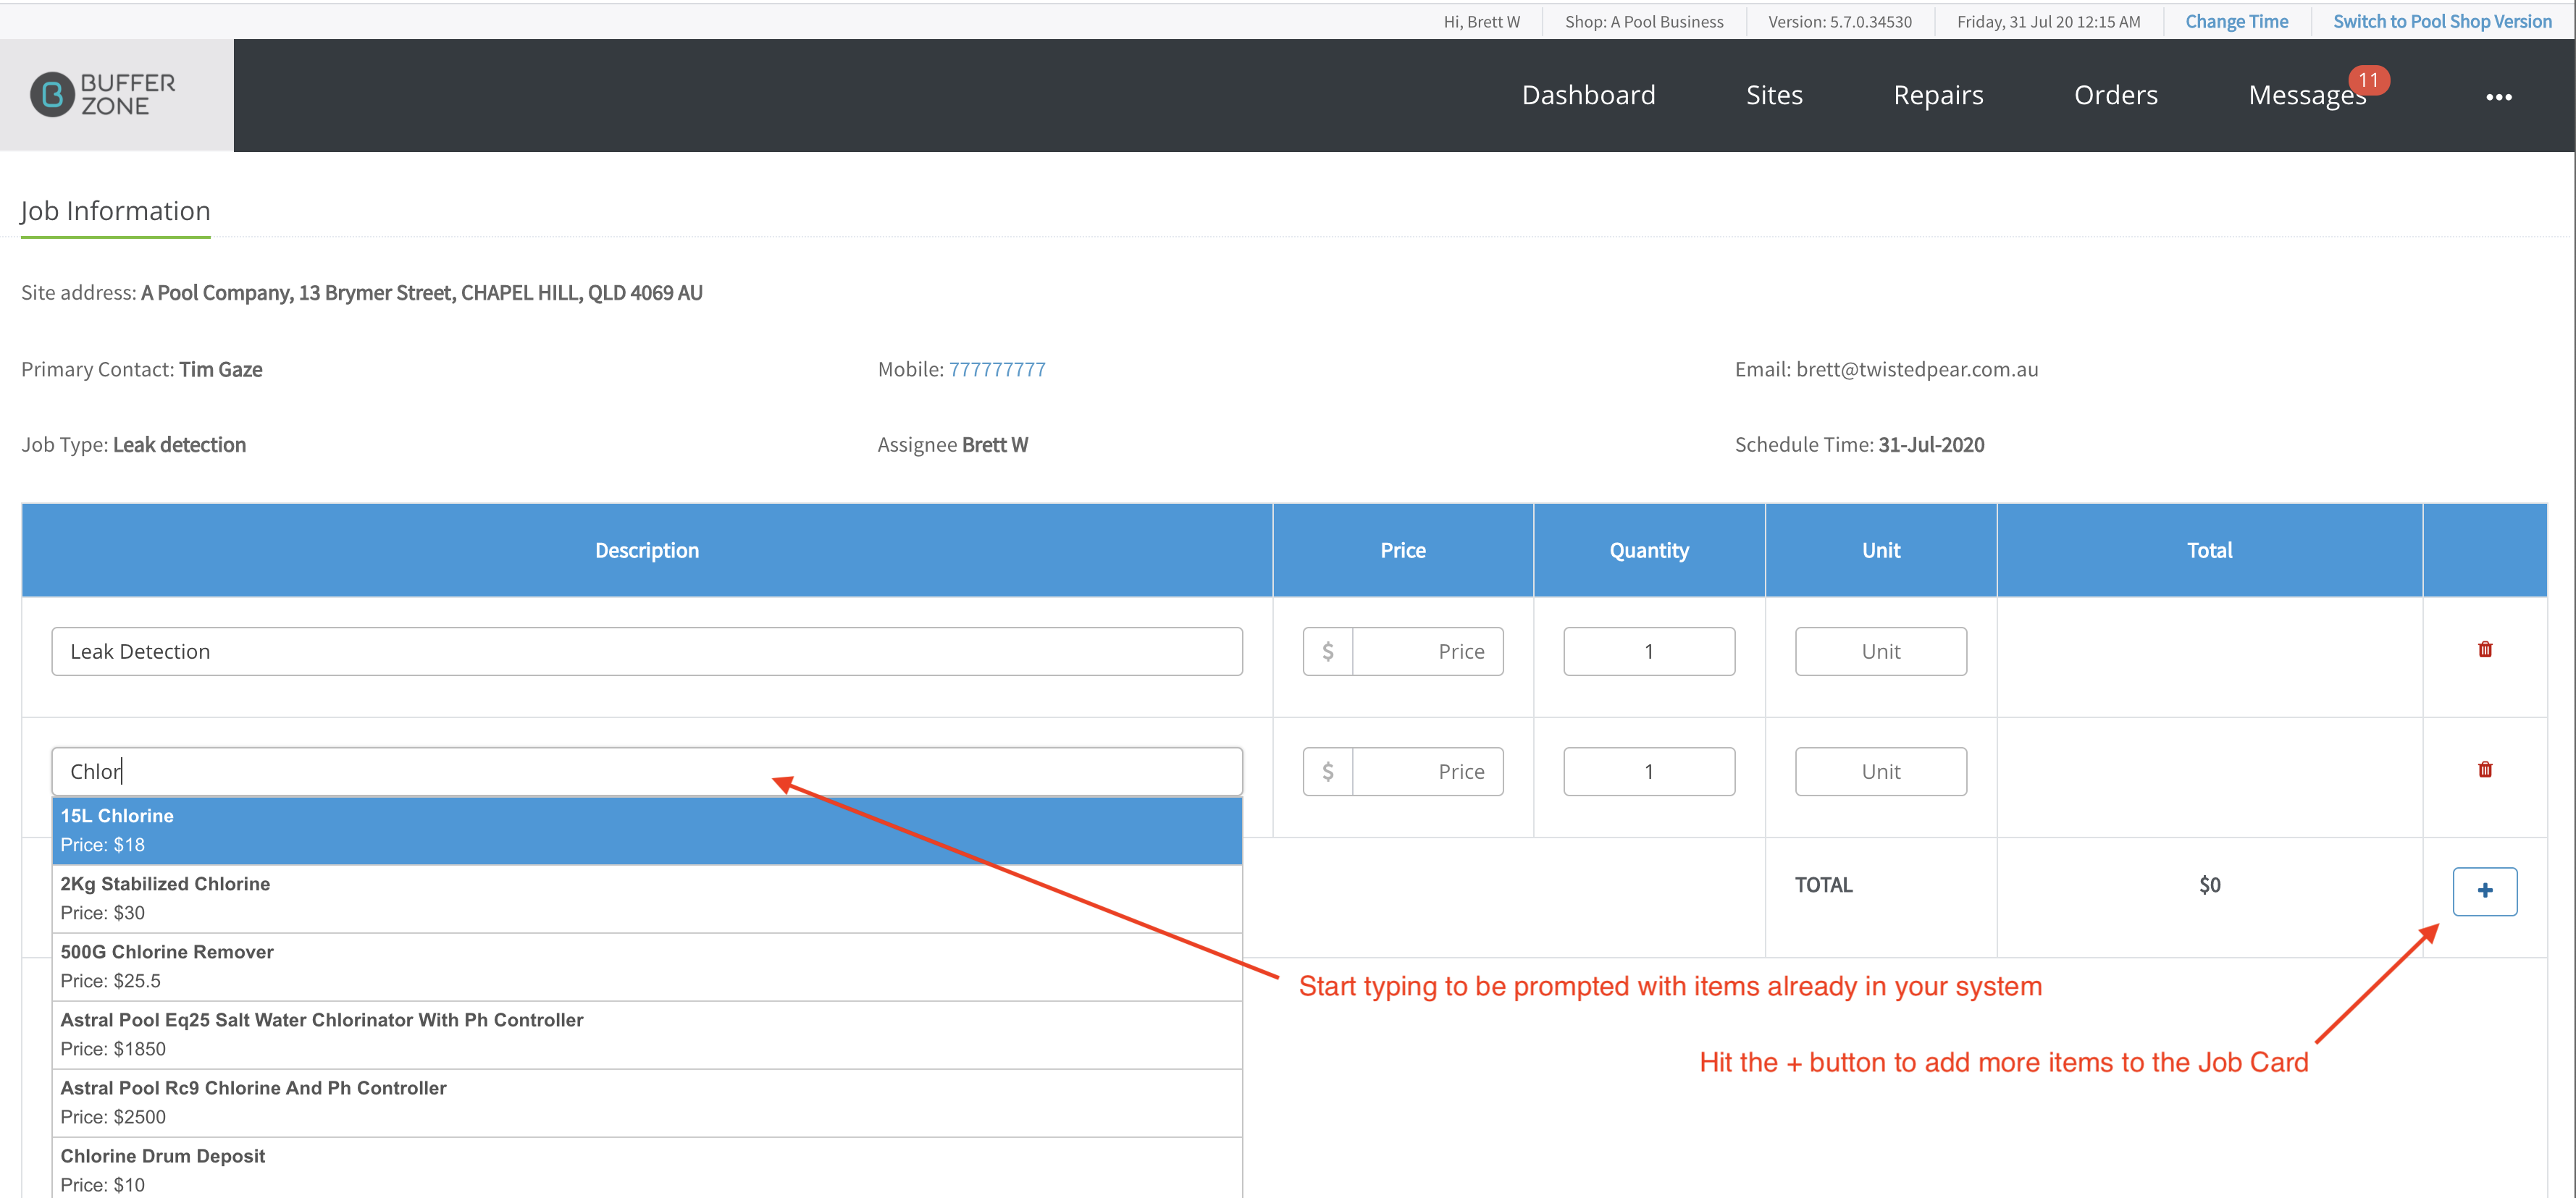Open the Messages notification badge showing 11
The image size is (2576, 1198).
(2368, 80)
